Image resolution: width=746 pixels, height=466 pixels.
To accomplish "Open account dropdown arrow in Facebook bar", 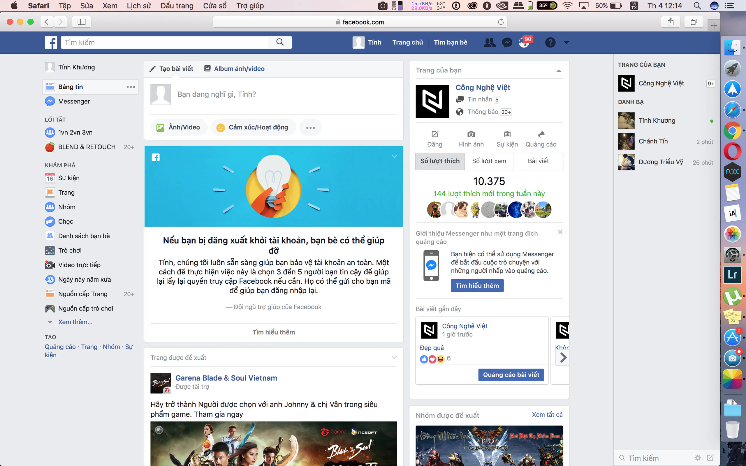I will 566,43.
